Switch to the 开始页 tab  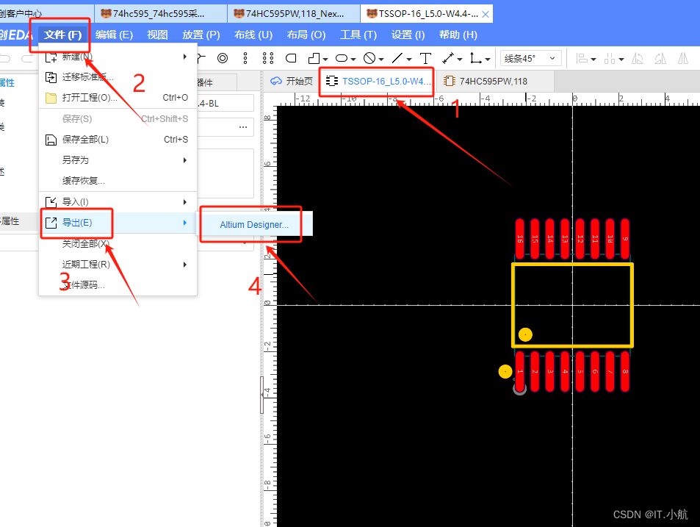click(292, 82)
